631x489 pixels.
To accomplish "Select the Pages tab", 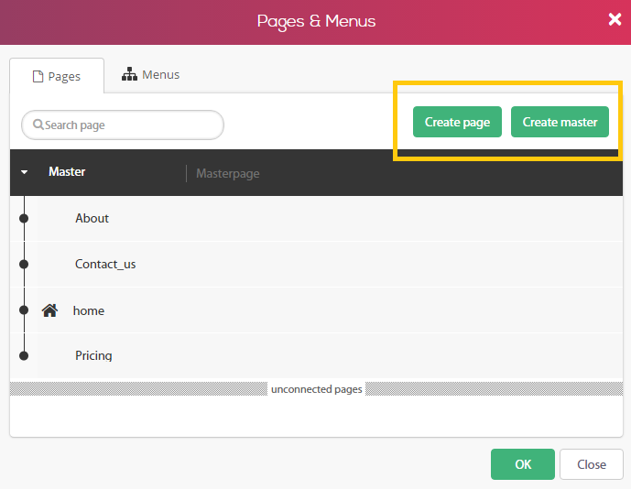I will pos(57,76).
